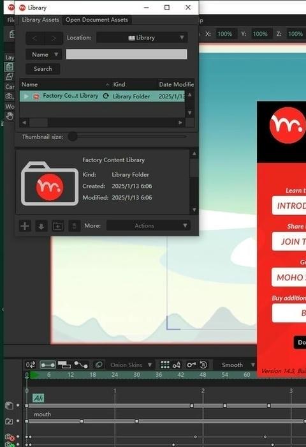Click the auto-key icon with letter A
Viewport: 306px width, 447px height.
tap(177, 365)
